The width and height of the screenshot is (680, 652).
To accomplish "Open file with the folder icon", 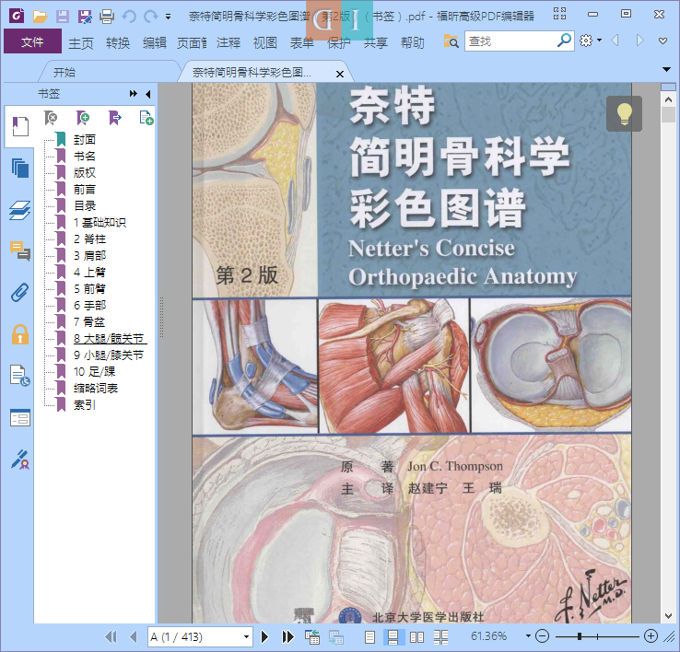I will click(40, 17).
